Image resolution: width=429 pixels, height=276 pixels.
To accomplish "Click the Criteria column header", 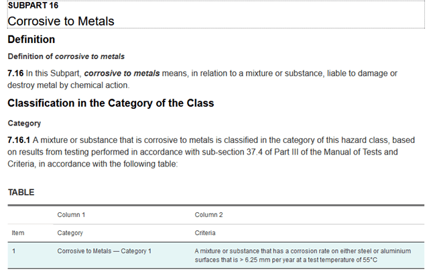I will [205, 232].
